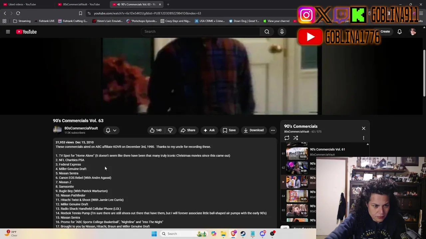The image size is (426, 239).
Task: Play playlist item 62 thumbnail
Action: [x=297, y=167]
